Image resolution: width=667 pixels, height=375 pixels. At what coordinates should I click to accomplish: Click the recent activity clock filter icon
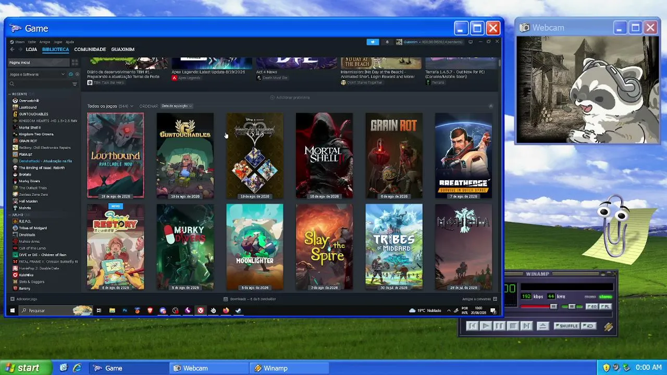(70, 74)
